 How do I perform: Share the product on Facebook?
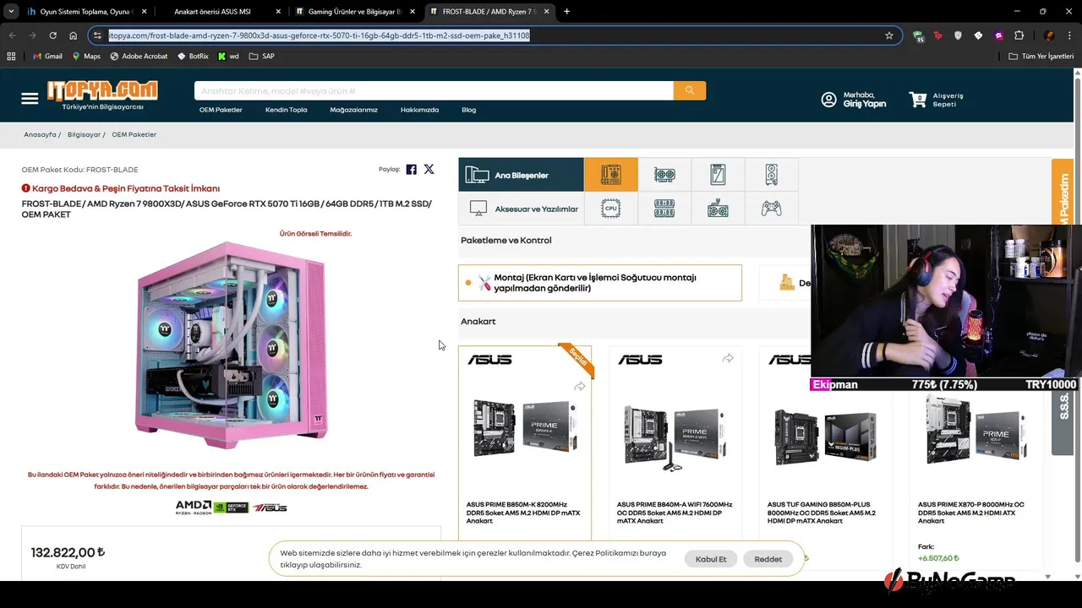[411, 169]
